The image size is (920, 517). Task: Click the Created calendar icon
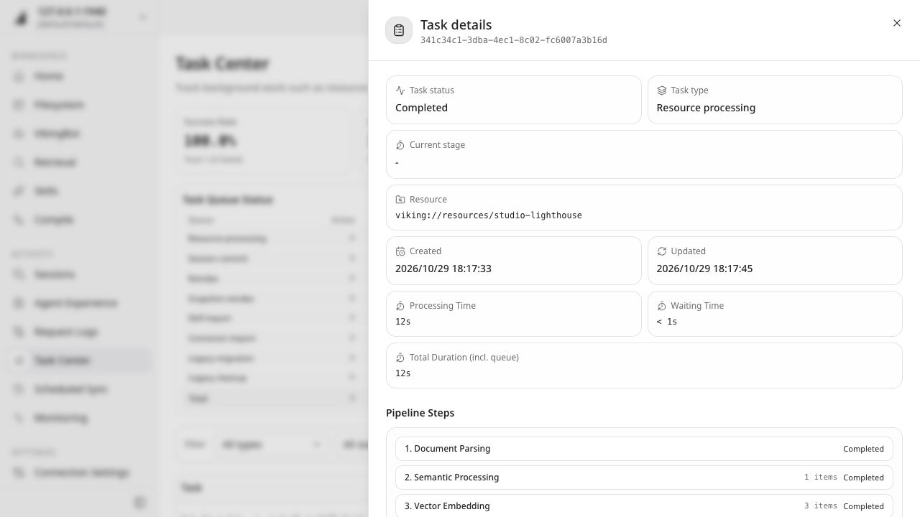point(400,251)
